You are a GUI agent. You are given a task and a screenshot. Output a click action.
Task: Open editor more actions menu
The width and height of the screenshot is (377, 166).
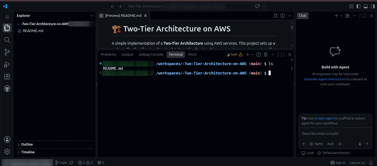(x=290, y=16)
